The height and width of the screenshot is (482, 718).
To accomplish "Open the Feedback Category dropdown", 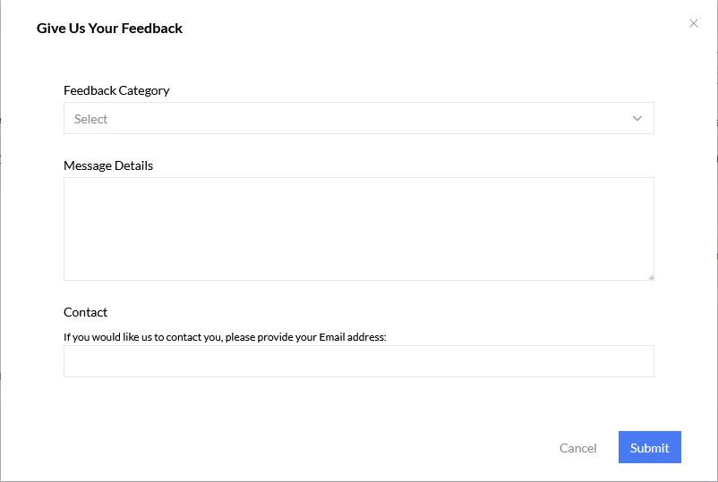I will (358, 118).
